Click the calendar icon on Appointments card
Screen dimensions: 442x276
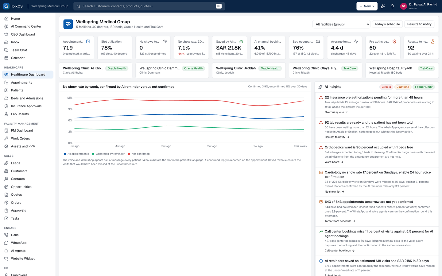point(88,41)
